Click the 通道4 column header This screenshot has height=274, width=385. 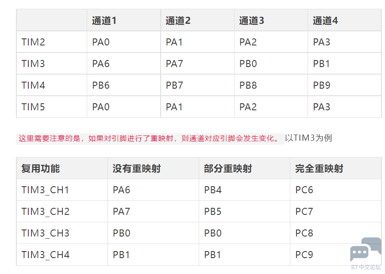point(325,20)
